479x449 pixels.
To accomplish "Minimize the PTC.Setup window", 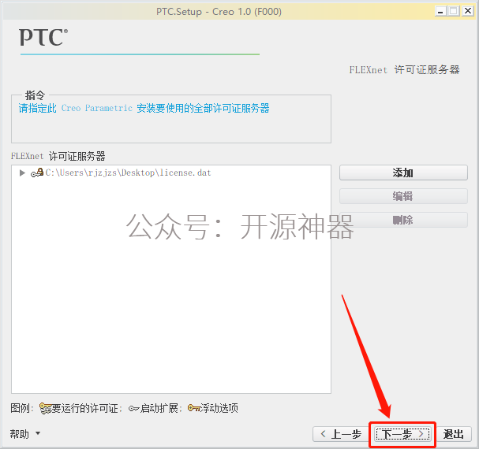I will tap(440, 12).
